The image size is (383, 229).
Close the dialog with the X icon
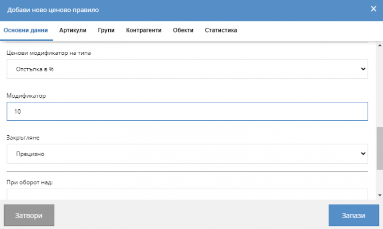coord(373,9)
